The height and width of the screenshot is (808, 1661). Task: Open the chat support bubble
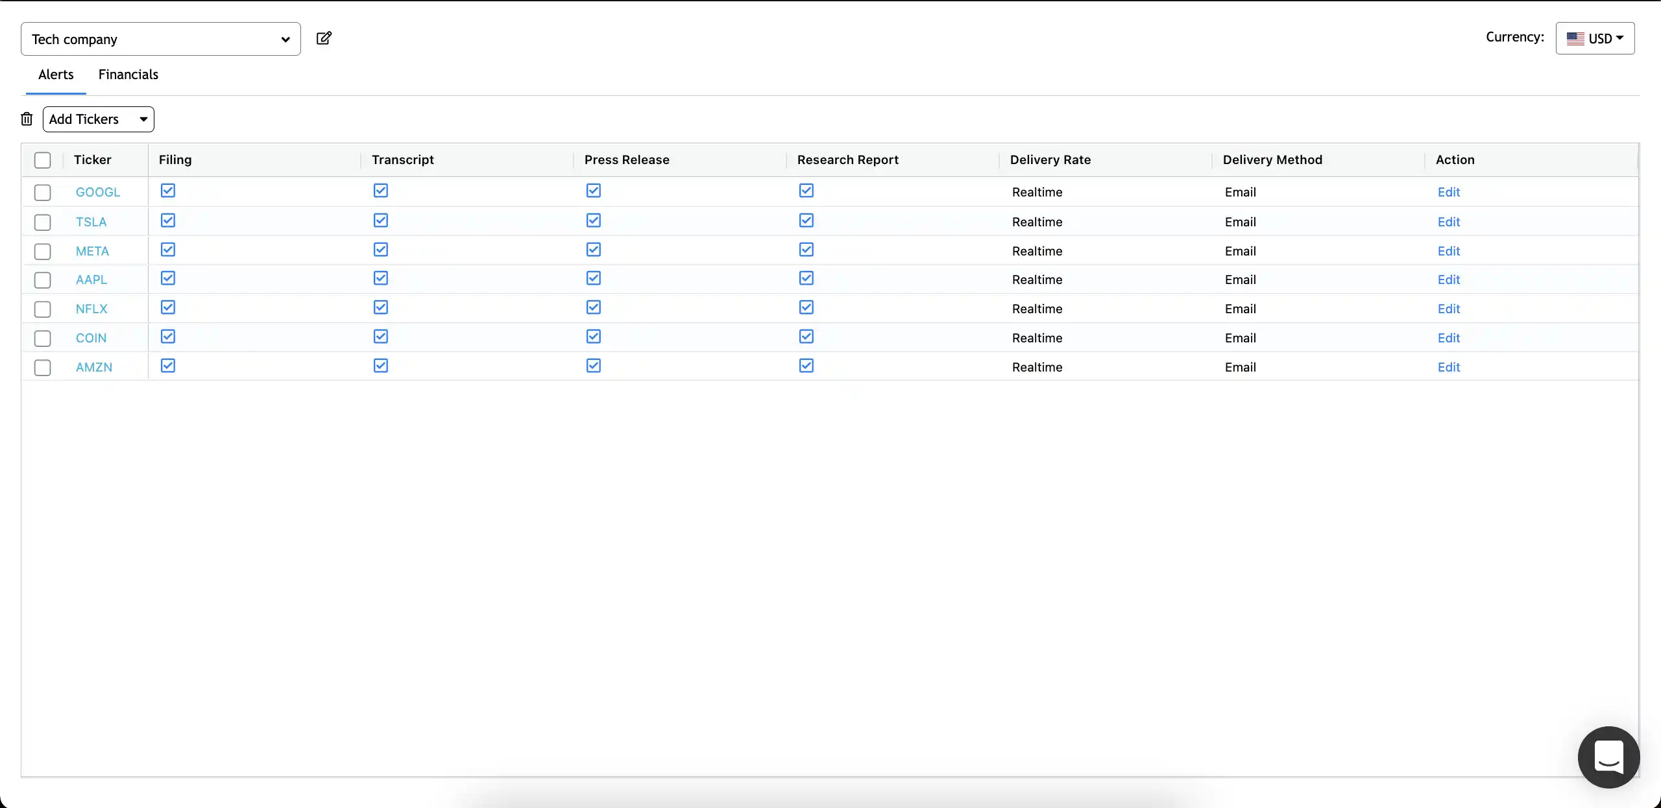[x=1608, y=757]
